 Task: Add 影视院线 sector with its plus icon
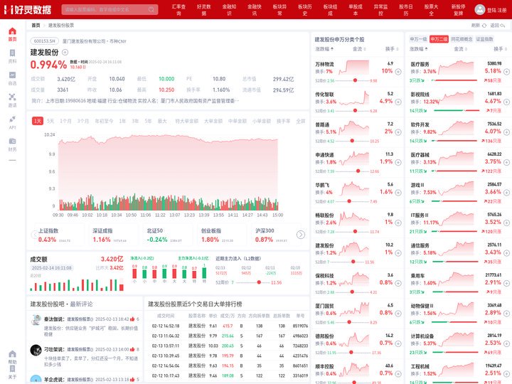point(506,102)
